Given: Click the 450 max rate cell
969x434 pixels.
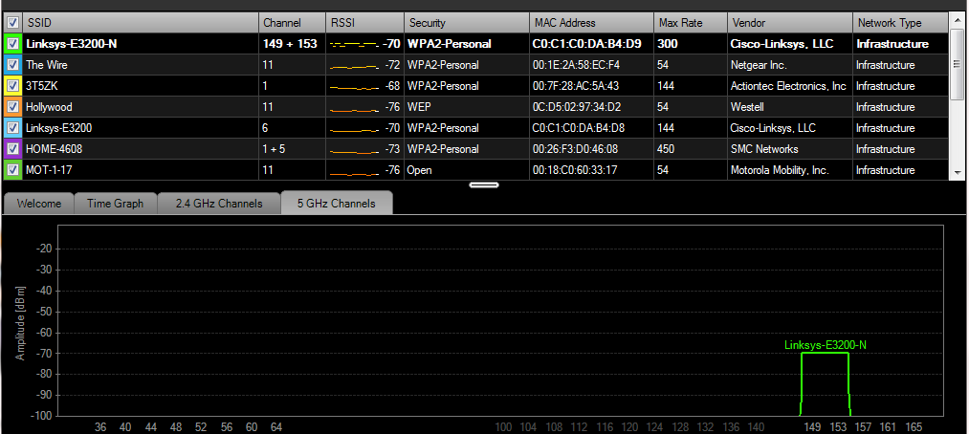Looking at the screenshot, I should click(x=691, y=149).
